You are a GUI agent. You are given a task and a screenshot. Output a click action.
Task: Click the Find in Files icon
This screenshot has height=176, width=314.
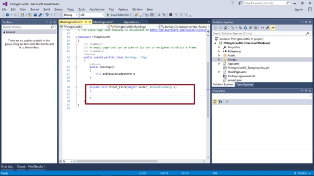pyautogui.click(x=137, y=15)
